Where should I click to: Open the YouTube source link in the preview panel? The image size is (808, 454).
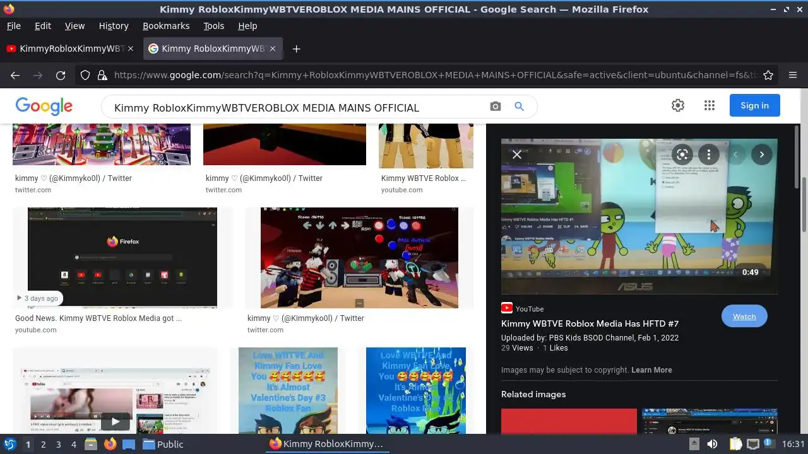coord(523,309)
